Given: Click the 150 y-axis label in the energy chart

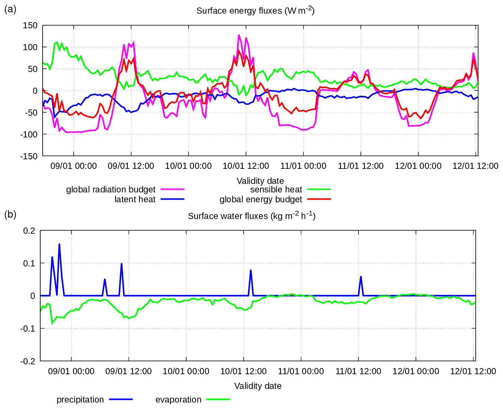Looking at the screenshot, I should (30, 26).
